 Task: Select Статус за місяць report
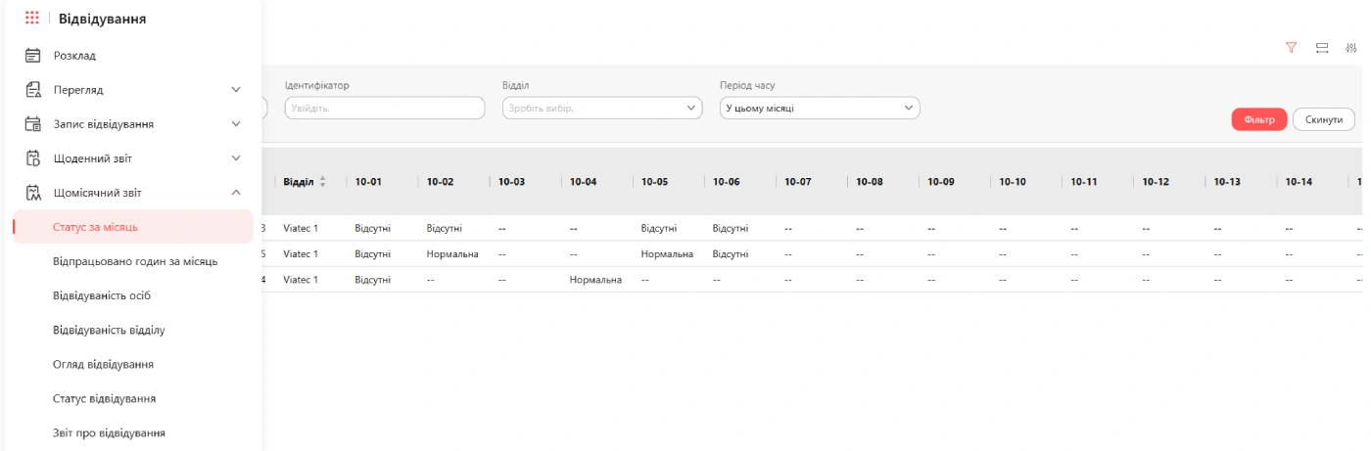coord(132,227)
